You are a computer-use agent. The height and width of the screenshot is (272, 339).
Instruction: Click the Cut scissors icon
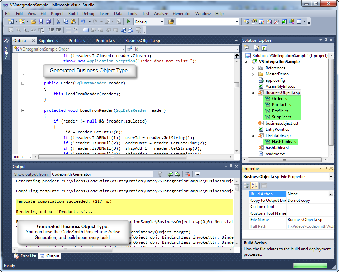pos(58,22)
